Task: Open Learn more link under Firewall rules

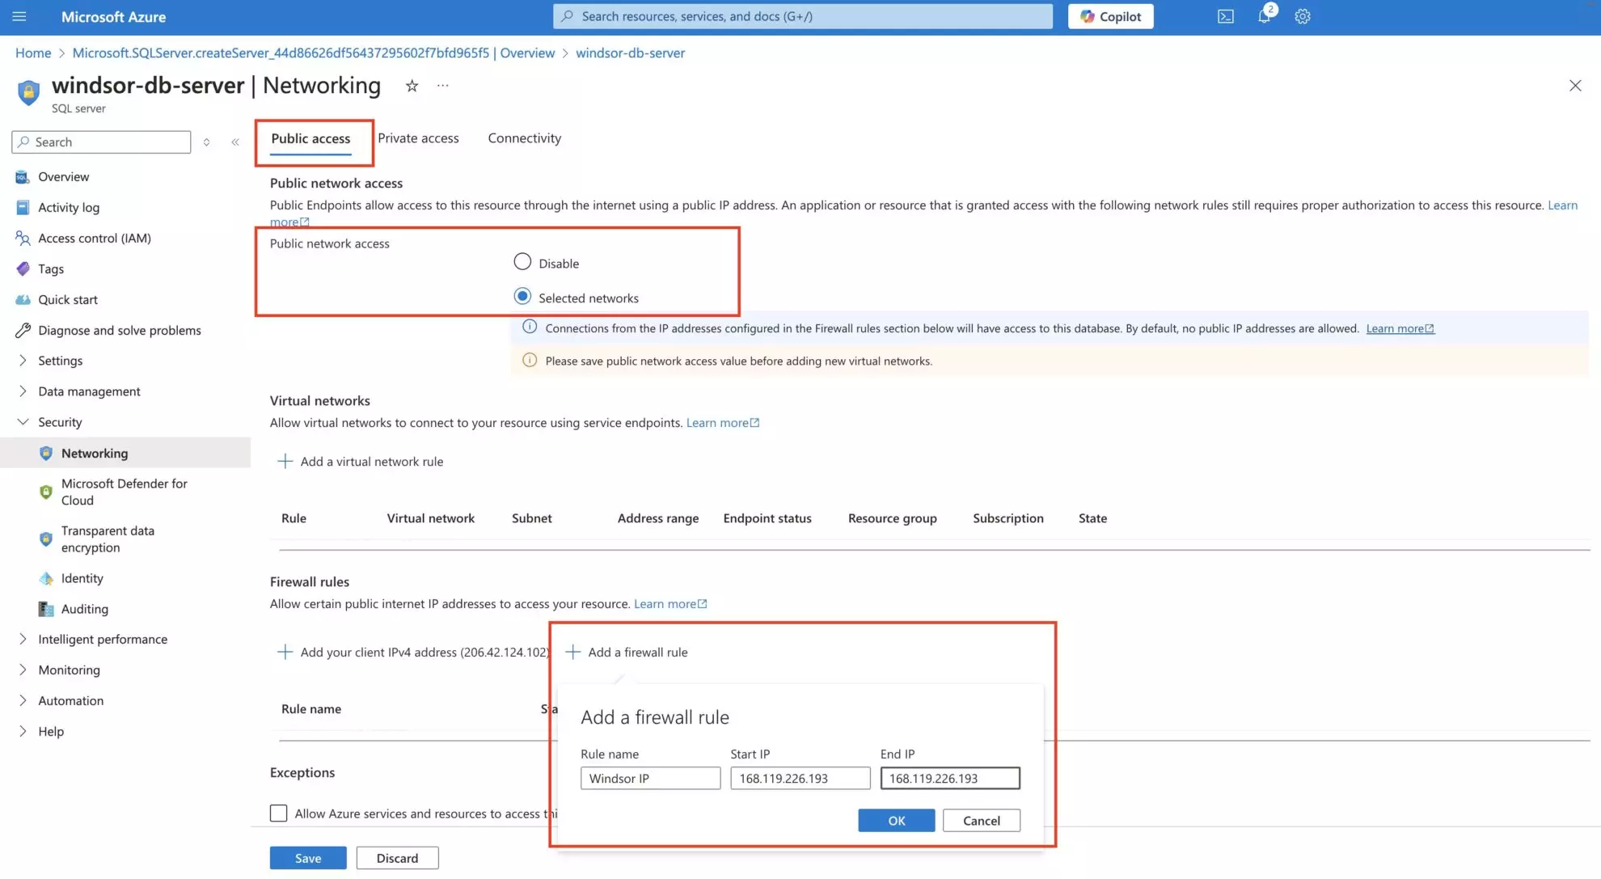Action: [670, 604]
